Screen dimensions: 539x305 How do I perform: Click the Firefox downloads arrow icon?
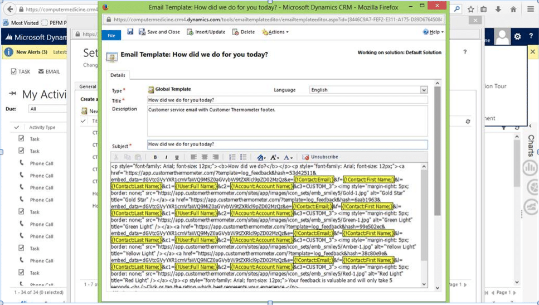coord(498,9)
